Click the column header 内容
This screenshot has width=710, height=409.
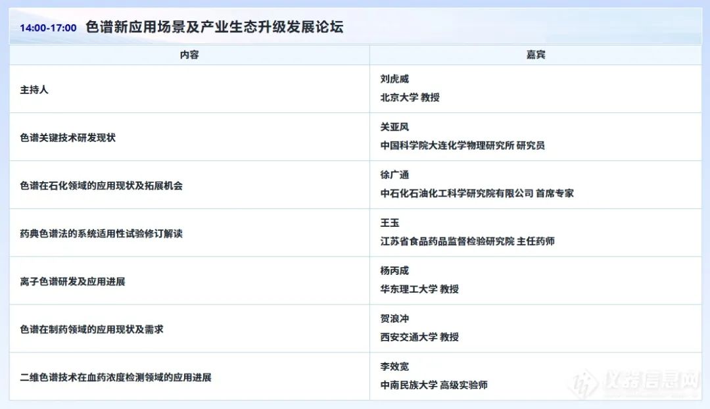[x=189, y=55]
